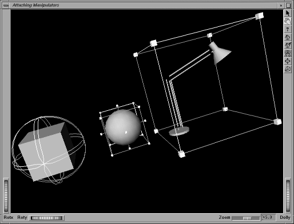Viewport: 294px width, 224px height.
Task: Toggle the perspective camera icon
Action: [x=288, y=69]
